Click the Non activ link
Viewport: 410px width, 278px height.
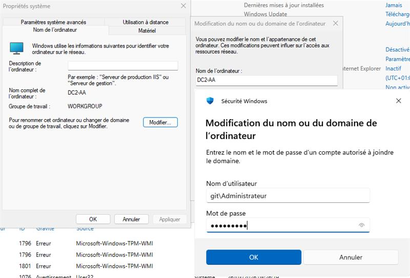click(x=398, y=87)
